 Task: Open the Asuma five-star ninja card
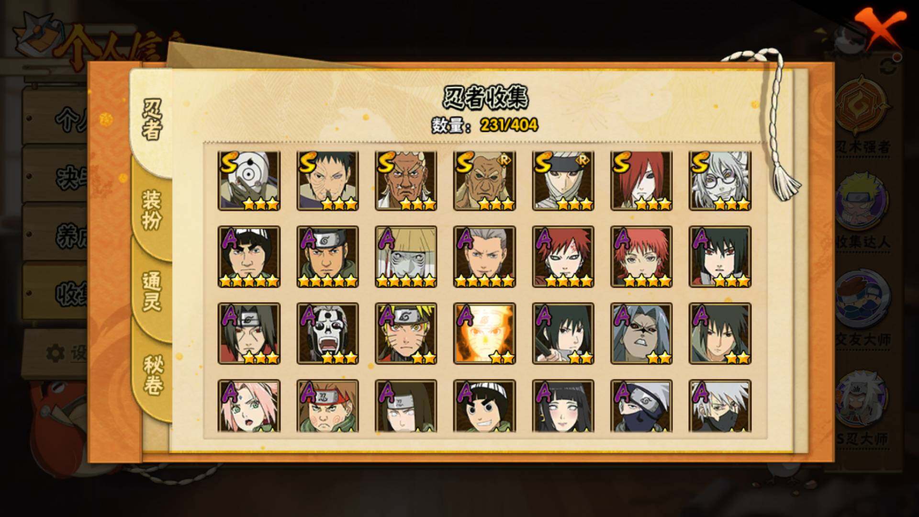coord(327,257)
